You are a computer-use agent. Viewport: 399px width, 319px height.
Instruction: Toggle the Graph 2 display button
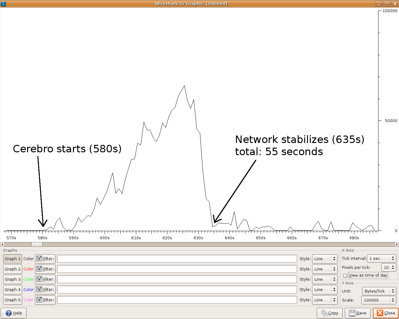point(12,269)
